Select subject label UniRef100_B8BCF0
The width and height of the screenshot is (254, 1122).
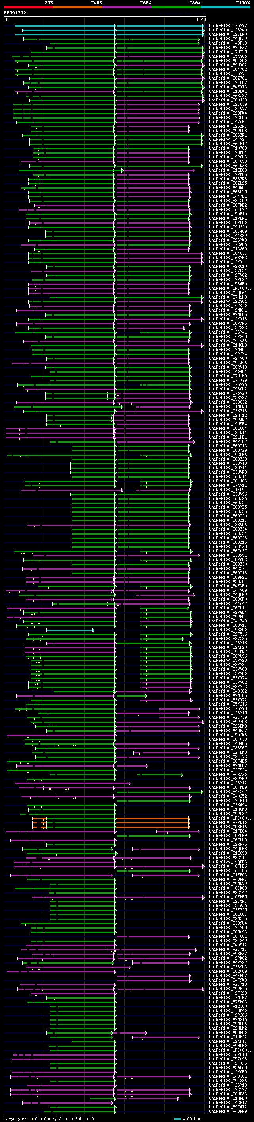pos(227,599)
